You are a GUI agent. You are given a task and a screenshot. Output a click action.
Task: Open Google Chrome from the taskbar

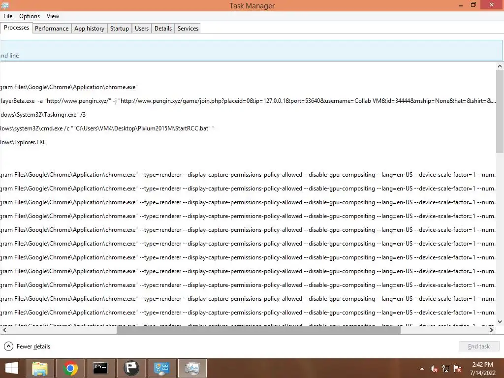[70, 368]
